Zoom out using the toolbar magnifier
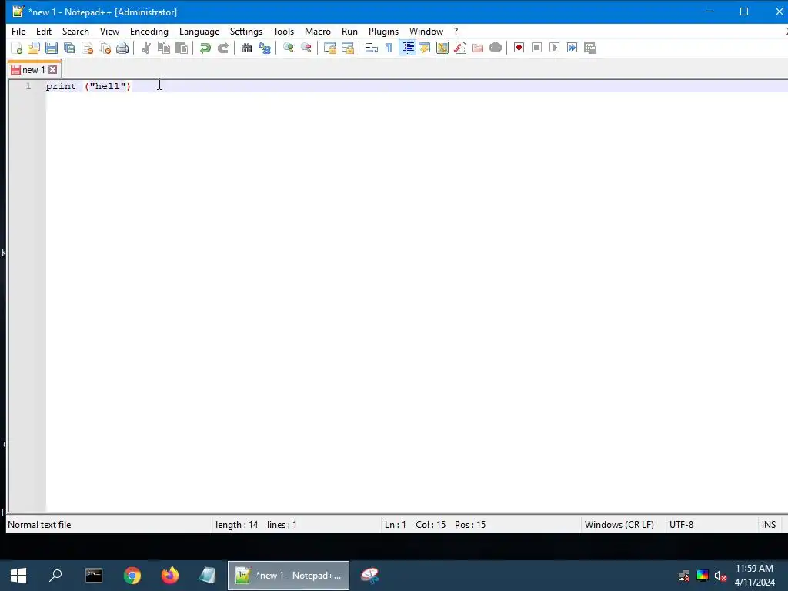Viewport: 788px width, 591px height. click(x=306, y=48)
